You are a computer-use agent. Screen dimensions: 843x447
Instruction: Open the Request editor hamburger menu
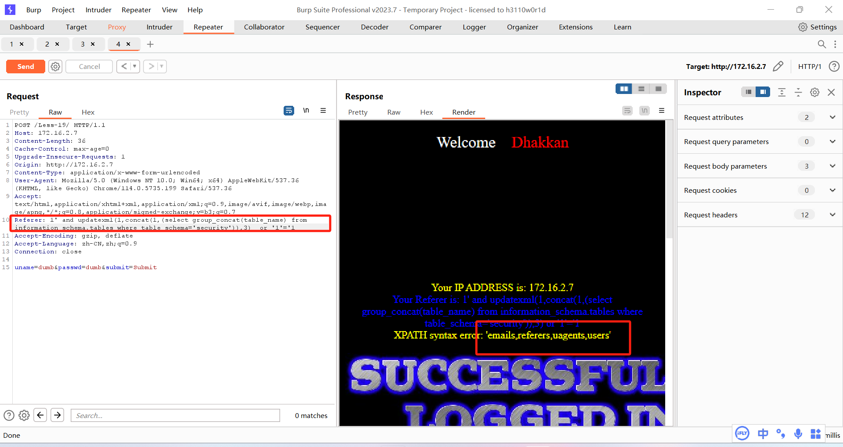point(324,111)
